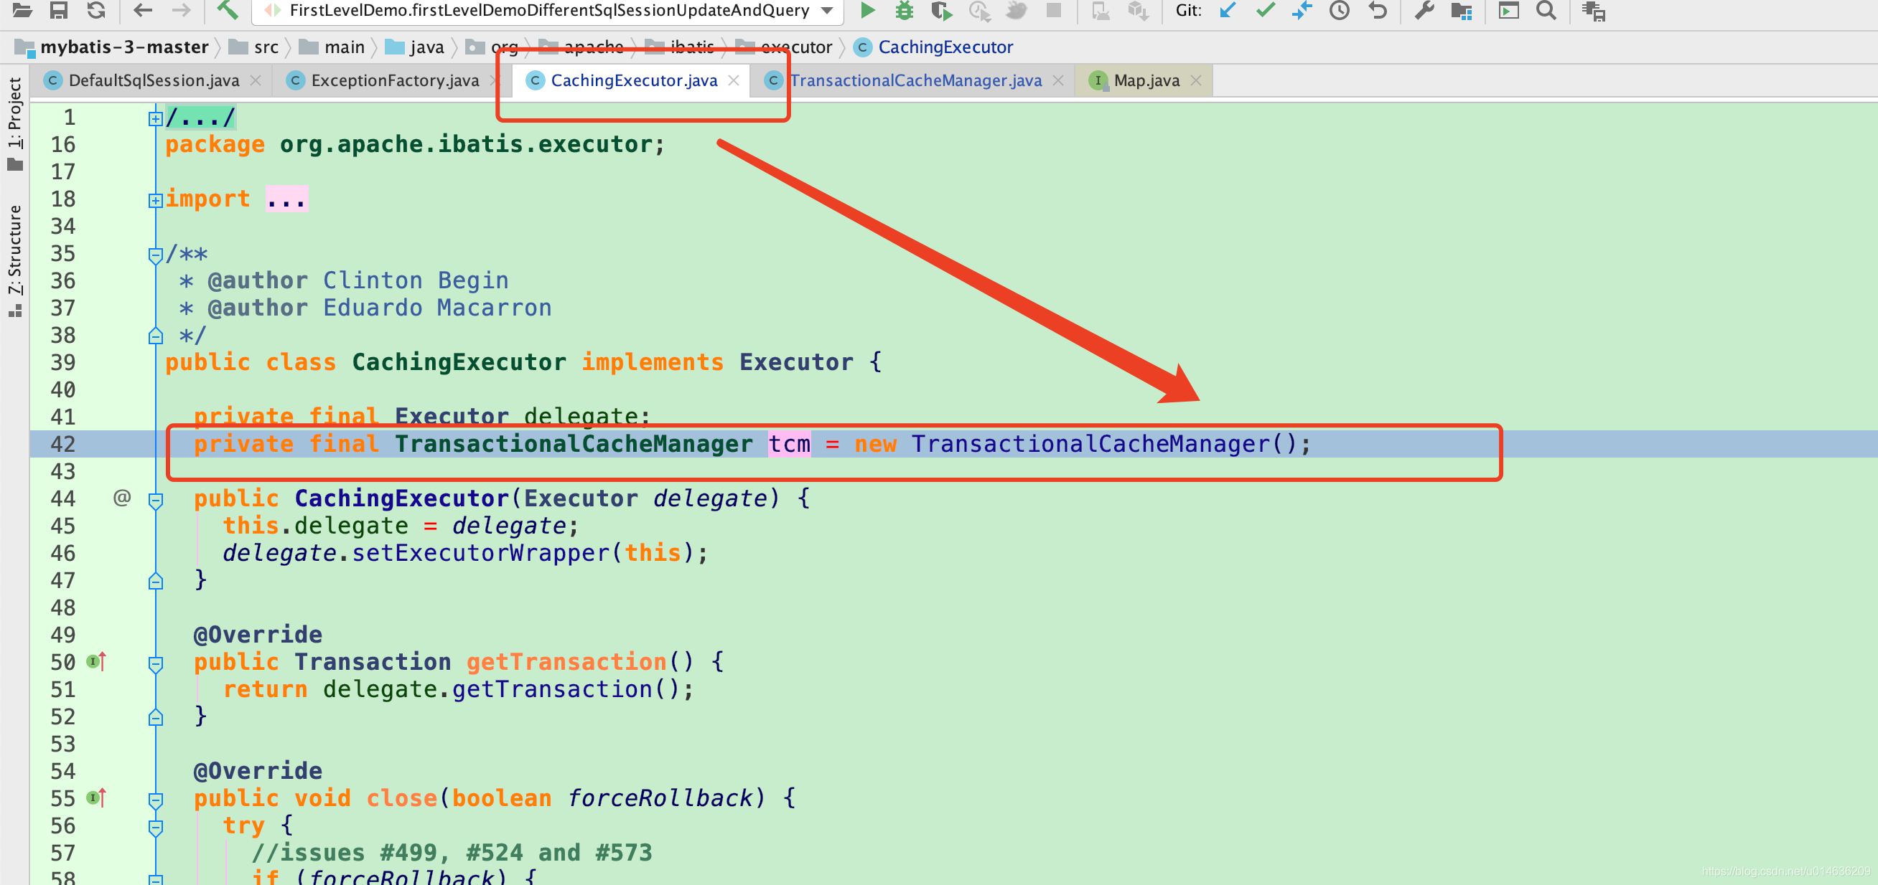Search everywhere with magnifier icon
The width and height of the screenshot is (1878, 885).
1546,10
